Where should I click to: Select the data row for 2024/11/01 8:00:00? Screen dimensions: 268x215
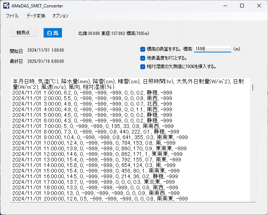[96, 132]
